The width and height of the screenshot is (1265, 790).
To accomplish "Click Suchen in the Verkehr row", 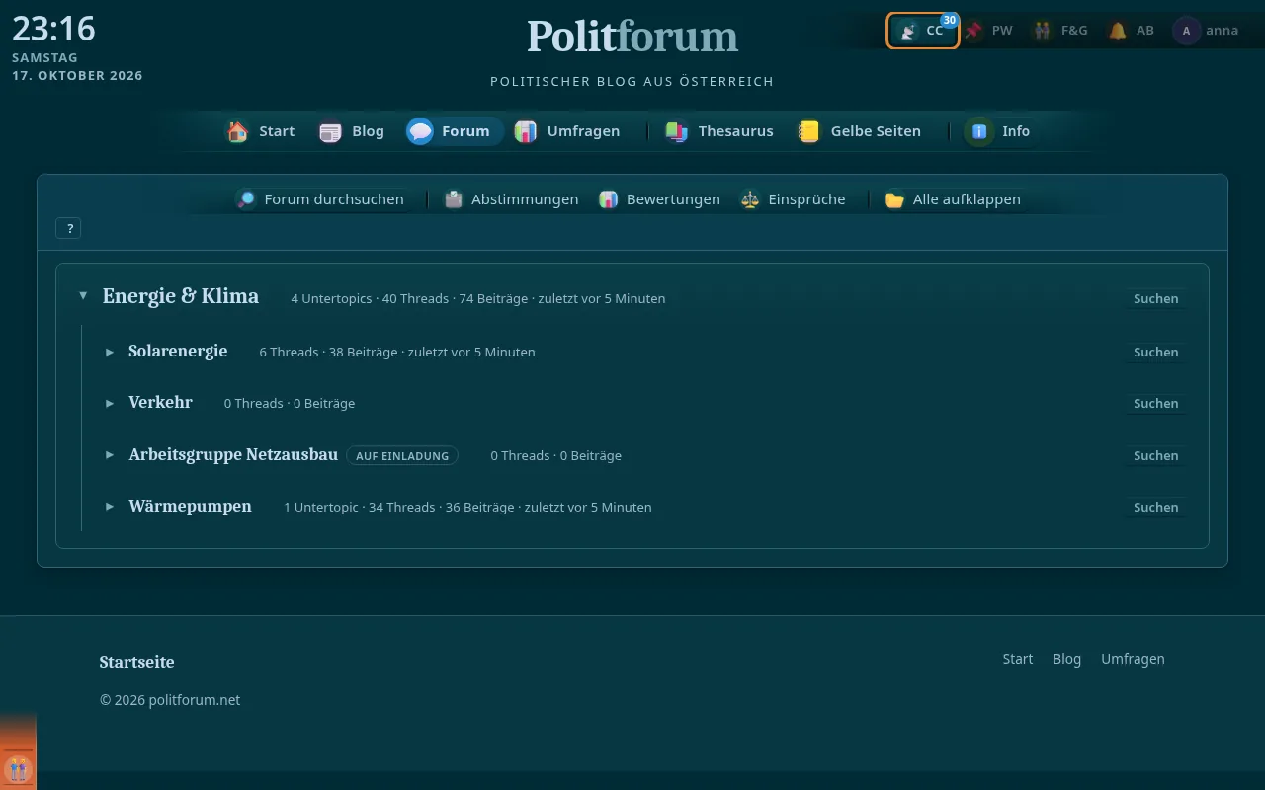I will [x=1155, y=403].
